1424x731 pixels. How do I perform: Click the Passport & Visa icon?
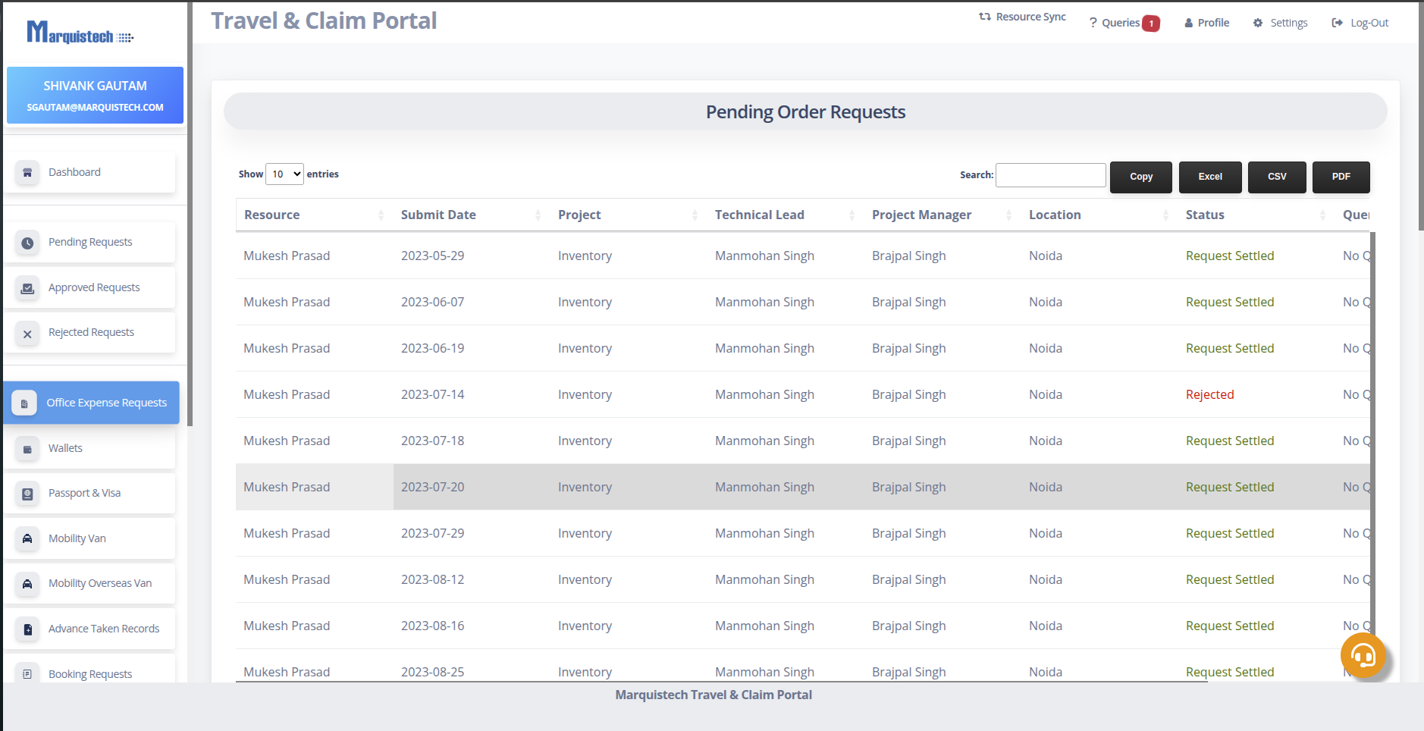tap(27, 494)
